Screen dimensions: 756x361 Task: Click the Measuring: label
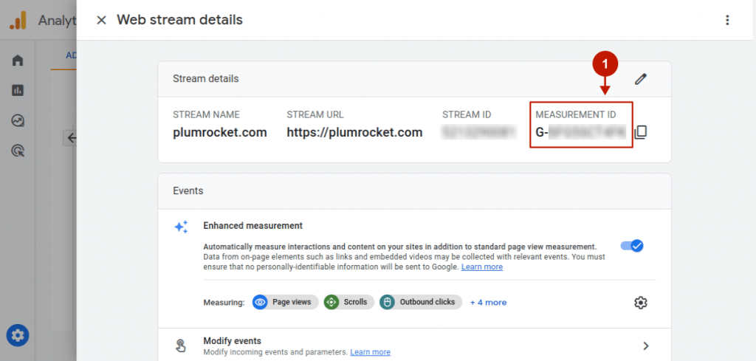[x=224, y=303]
